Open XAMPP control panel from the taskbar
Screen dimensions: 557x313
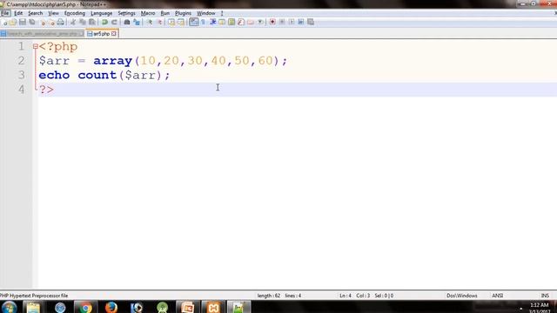click(213, 307)
